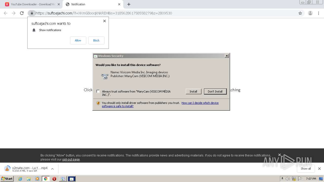This screenshot has width=324, height=182.
Task: Open Windows Explorer folder from taskbar
Action: [29, 179]
